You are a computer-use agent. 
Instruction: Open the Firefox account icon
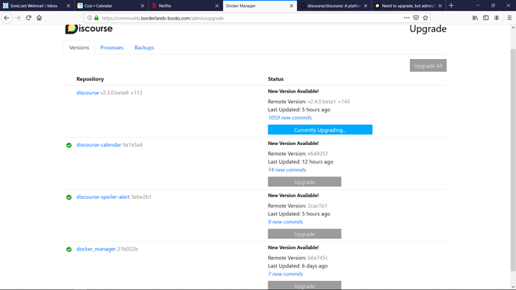pos(497,18)
